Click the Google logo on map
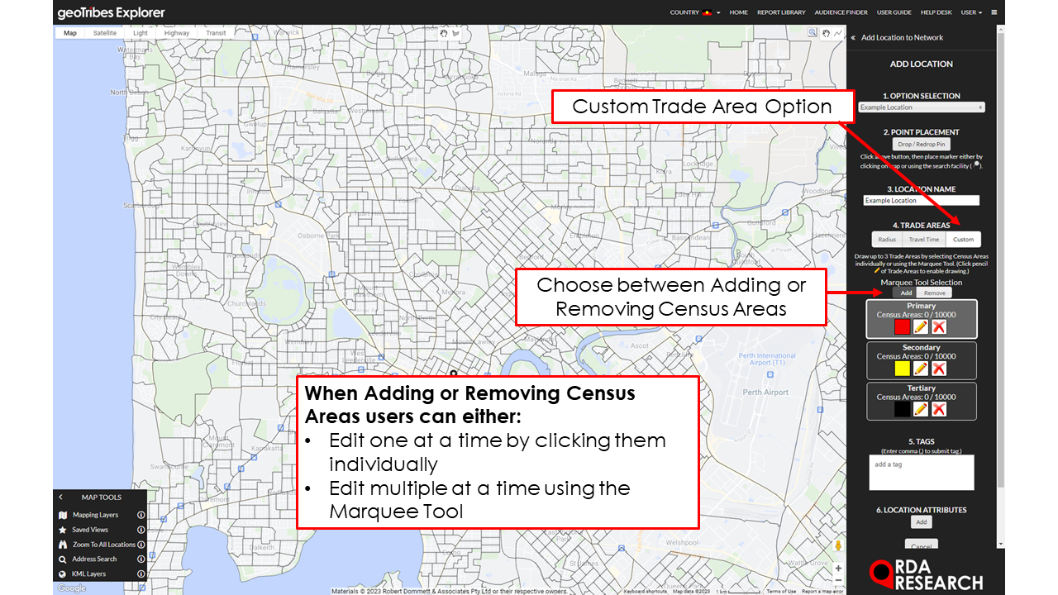The height and width of the screenshot is (595, 1058). pos(71,588)
